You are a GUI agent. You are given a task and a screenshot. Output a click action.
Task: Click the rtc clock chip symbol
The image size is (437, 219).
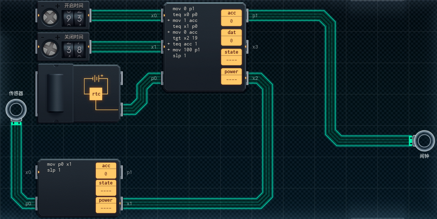coord(96,94)
